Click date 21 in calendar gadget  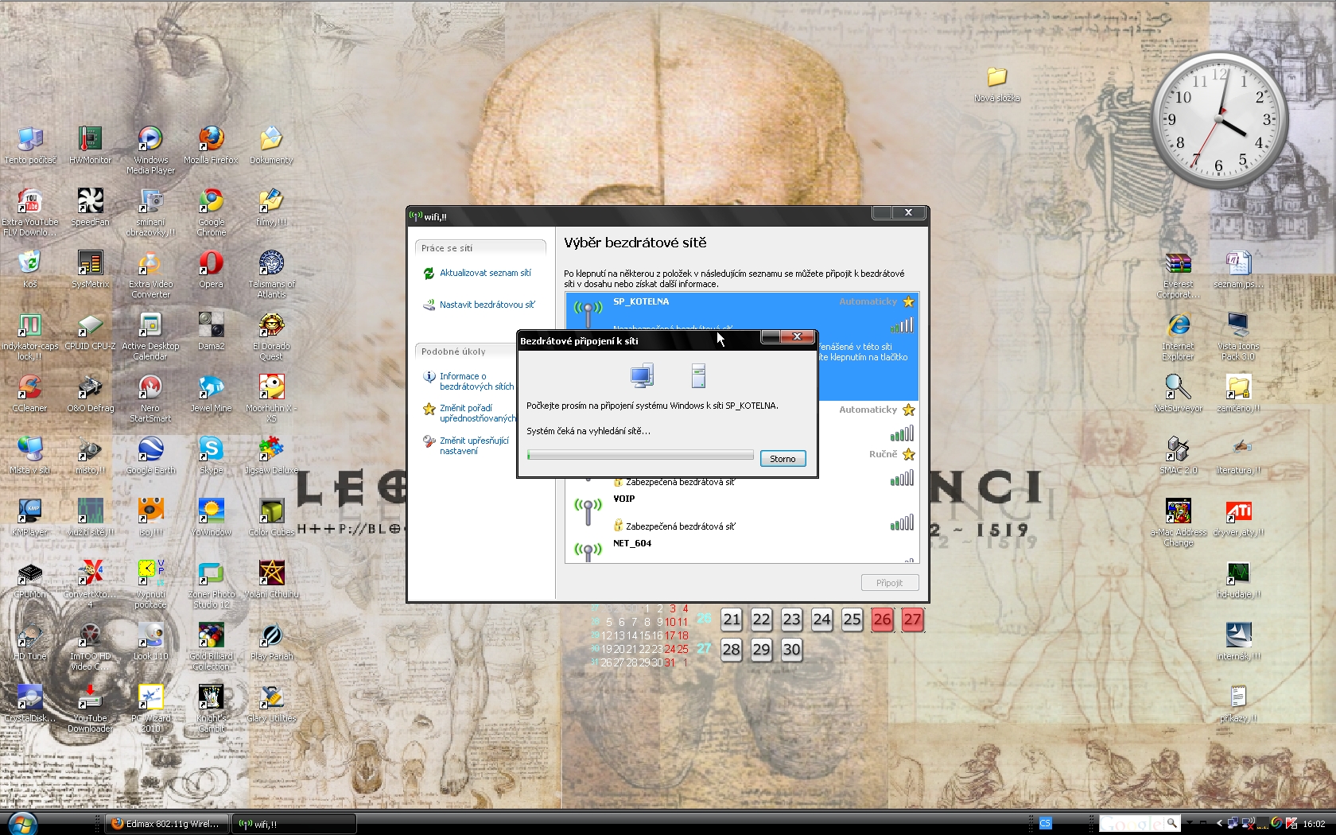pos(732,619)
